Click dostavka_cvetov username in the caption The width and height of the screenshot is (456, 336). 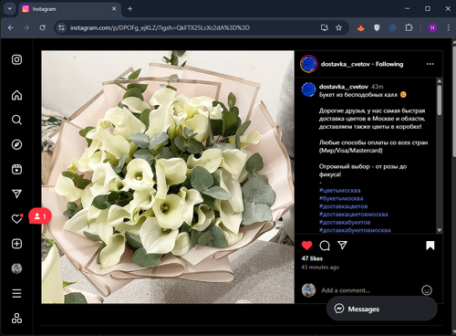pyautogui.click(x=344, y=87)
